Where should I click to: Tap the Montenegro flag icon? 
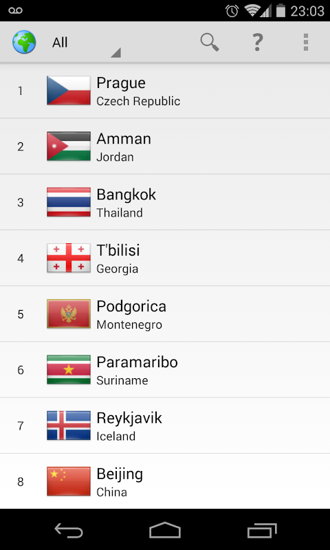pyautogui.click(x=69, y=313)
